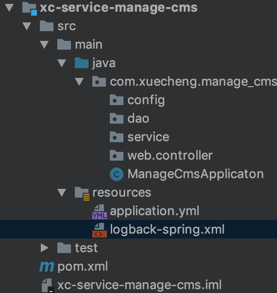The width and height of the screenshot is (277, 293).
Task: Collapse the com.xuecheng.manage_cms package arrow
Action: coord(79,82)
